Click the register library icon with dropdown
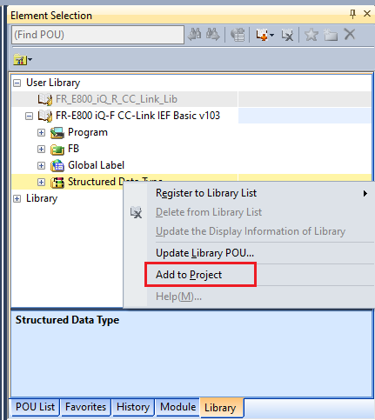Image resolution: width=375 pixels, height=420 pixels. pyautogui.click(x=265, y=35)
